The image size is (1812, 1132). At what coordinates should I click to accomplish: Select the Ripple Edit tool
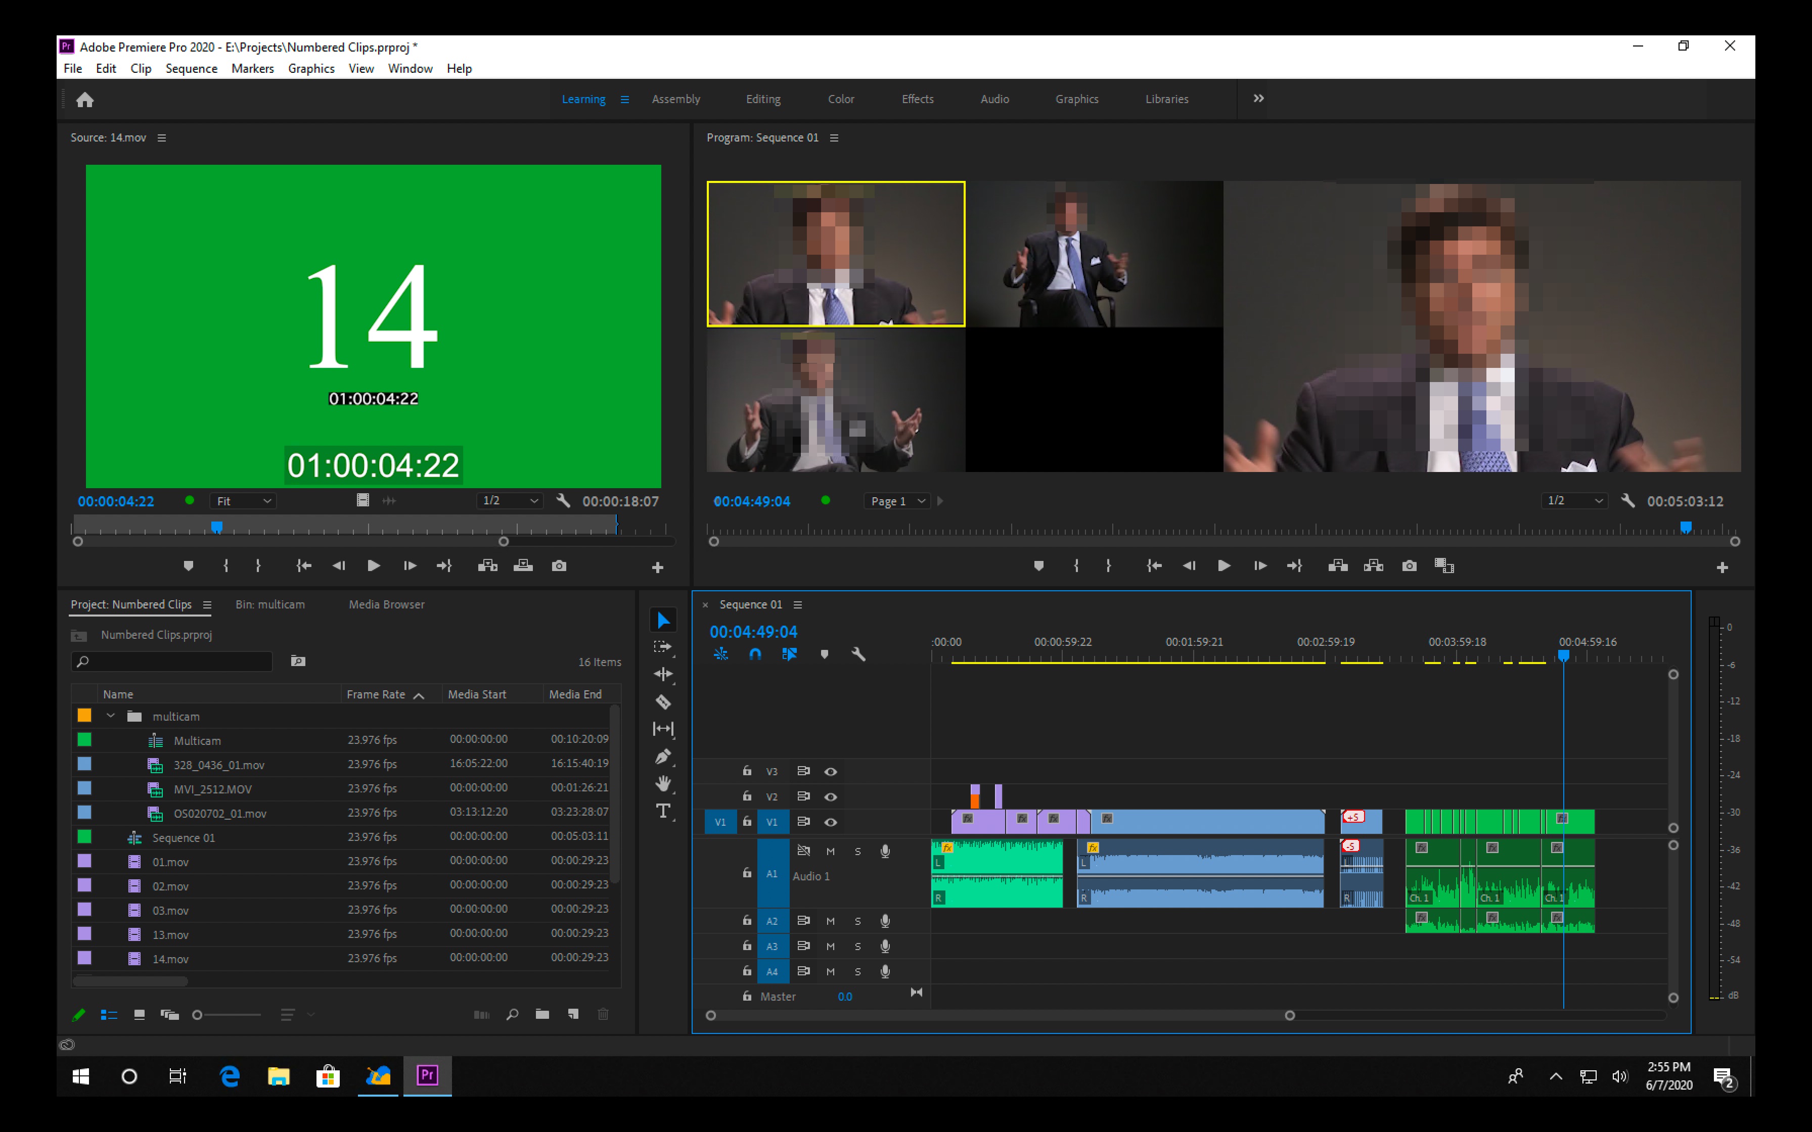[x=663, y=675]
